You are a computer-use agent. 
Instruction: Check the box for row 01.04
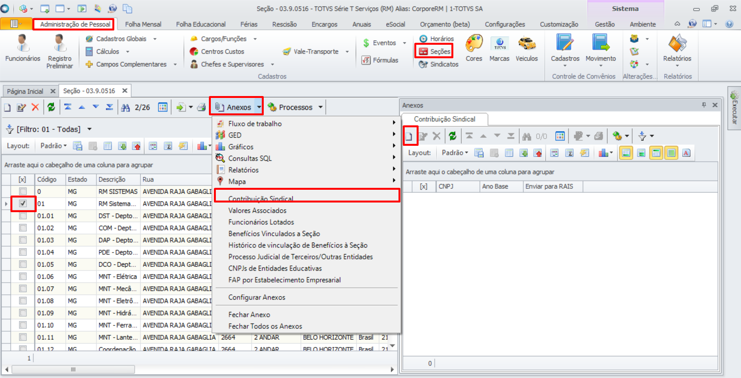point(23,252)
